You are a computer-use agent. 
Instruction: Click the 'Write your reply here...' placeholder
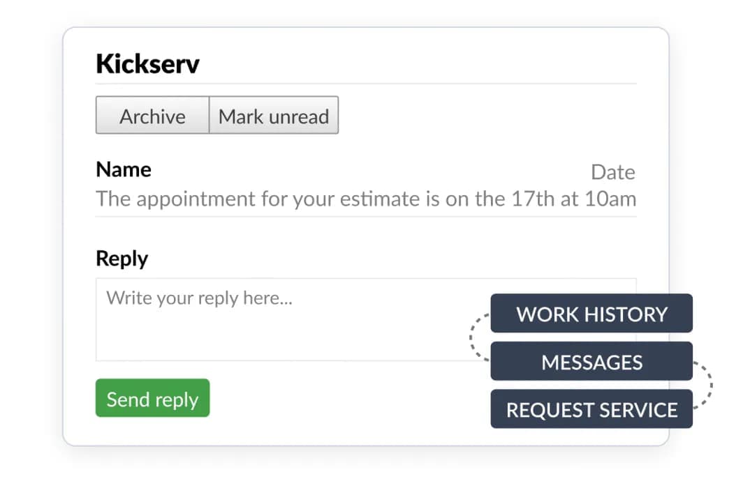(x=199, y=298)
